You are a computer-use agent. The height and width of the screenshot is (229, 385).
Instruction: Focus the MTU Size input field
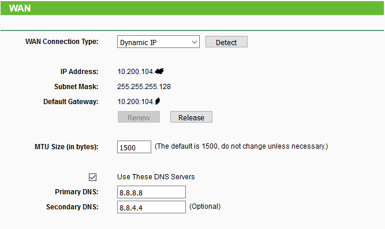point(134,147)
